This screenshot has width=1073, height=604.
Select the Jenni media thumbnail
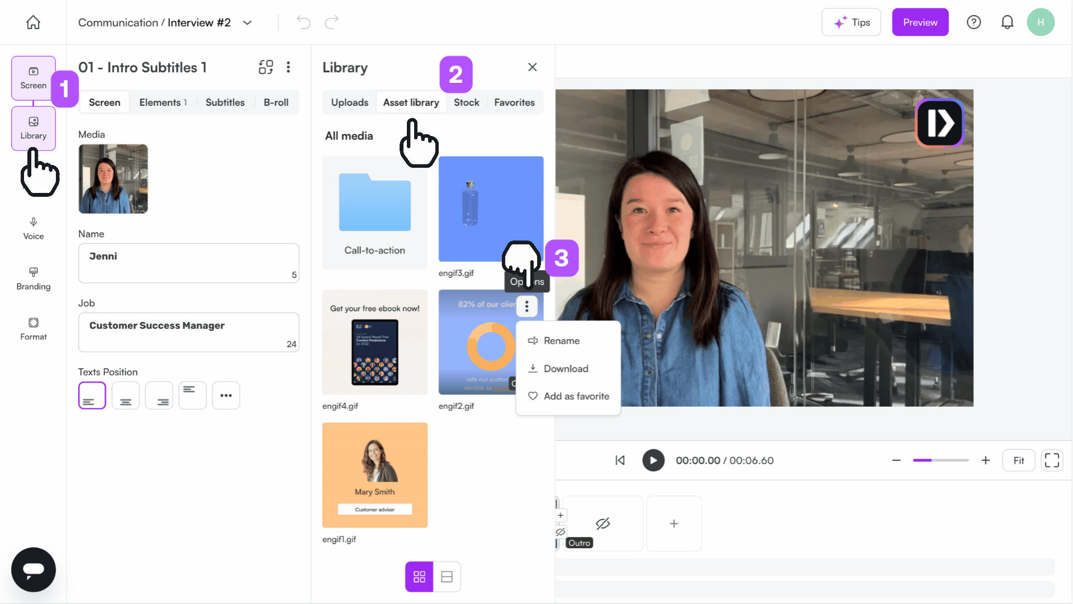[113, 179]
